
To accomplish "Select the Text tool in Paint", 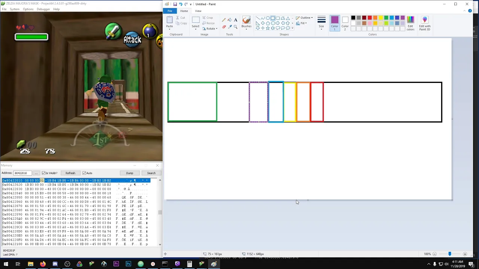I will point(235,20).
